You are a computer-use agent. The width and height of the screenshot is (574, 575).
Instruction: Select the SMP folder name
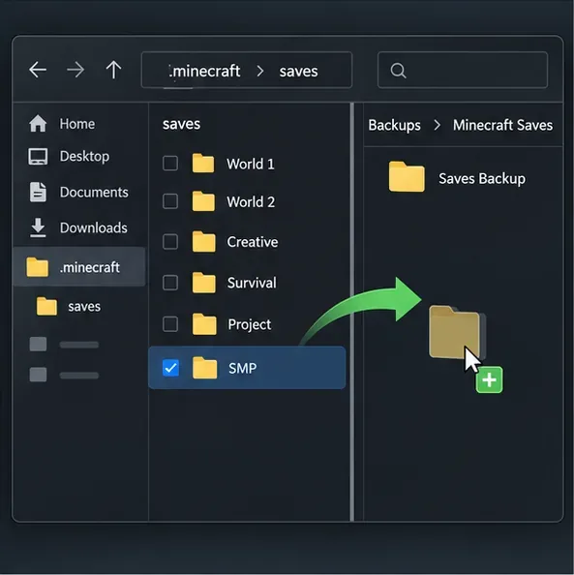[x=242, y=368]
